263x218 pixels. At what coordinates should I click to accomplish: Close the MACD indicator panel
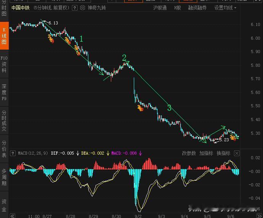tap(237, 153)
